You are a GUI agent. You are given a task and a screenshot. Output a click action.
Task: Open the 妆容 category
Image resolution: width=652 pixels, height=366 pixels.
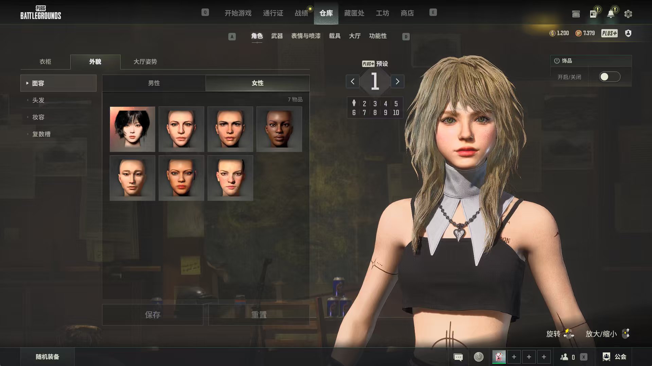tap(58, 117)
